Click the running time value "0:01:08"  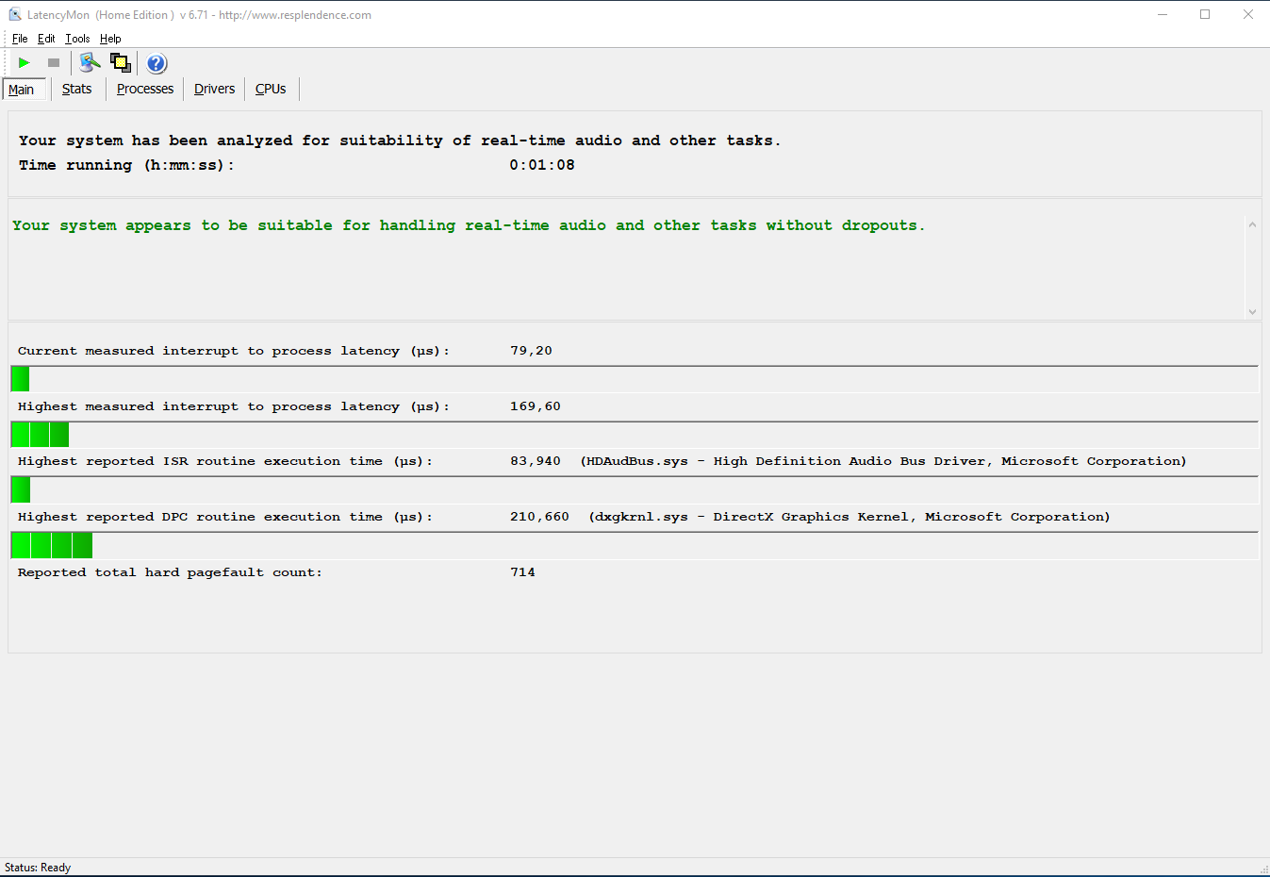[542, 165]
